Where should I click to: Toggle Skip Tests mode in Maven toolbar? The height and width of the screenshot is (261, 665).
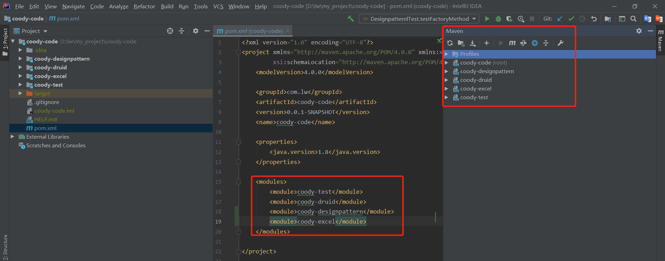[523, 43]
